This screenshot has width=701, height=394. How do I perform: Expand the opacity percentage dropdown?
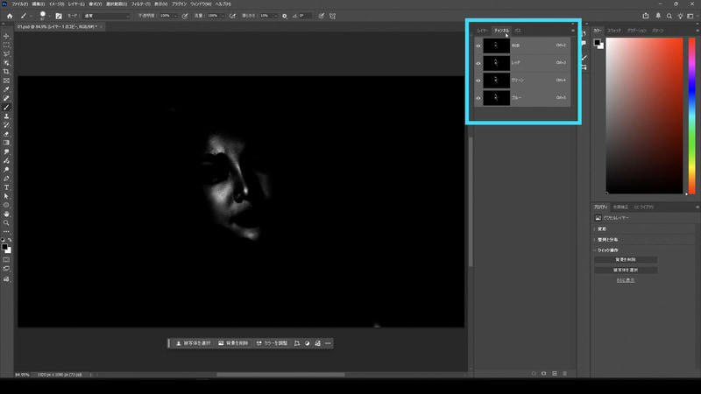(x=176, y=16)
